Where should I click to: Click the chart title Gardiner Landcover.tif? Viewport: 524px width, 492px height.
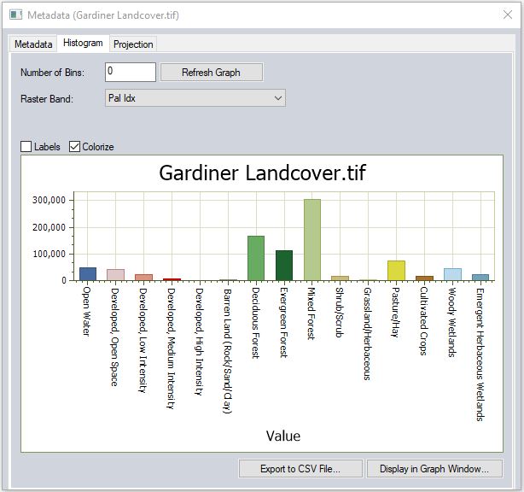click(x=262, y=173)
